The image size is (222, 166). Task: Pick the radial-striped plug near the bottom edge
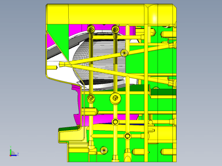point(104,150)
